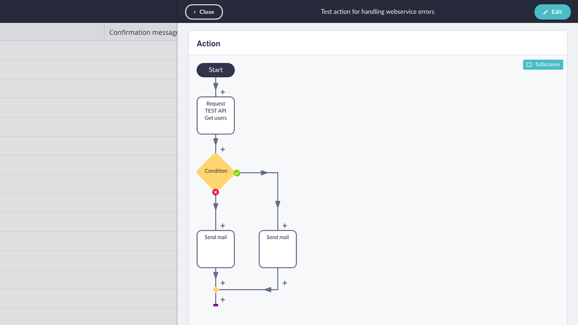Image resolution: width=578 pixels, height=325 pixels.
Task: Select the Start node
Action: (215, 70)
